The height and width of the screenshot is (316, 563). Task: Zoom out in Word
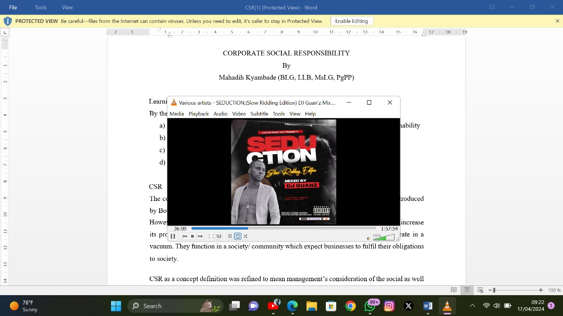click(x=490, y=290)
